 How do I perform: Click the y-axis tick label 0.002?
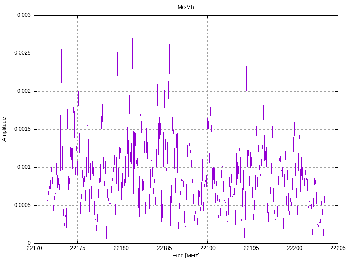(24, 91)
